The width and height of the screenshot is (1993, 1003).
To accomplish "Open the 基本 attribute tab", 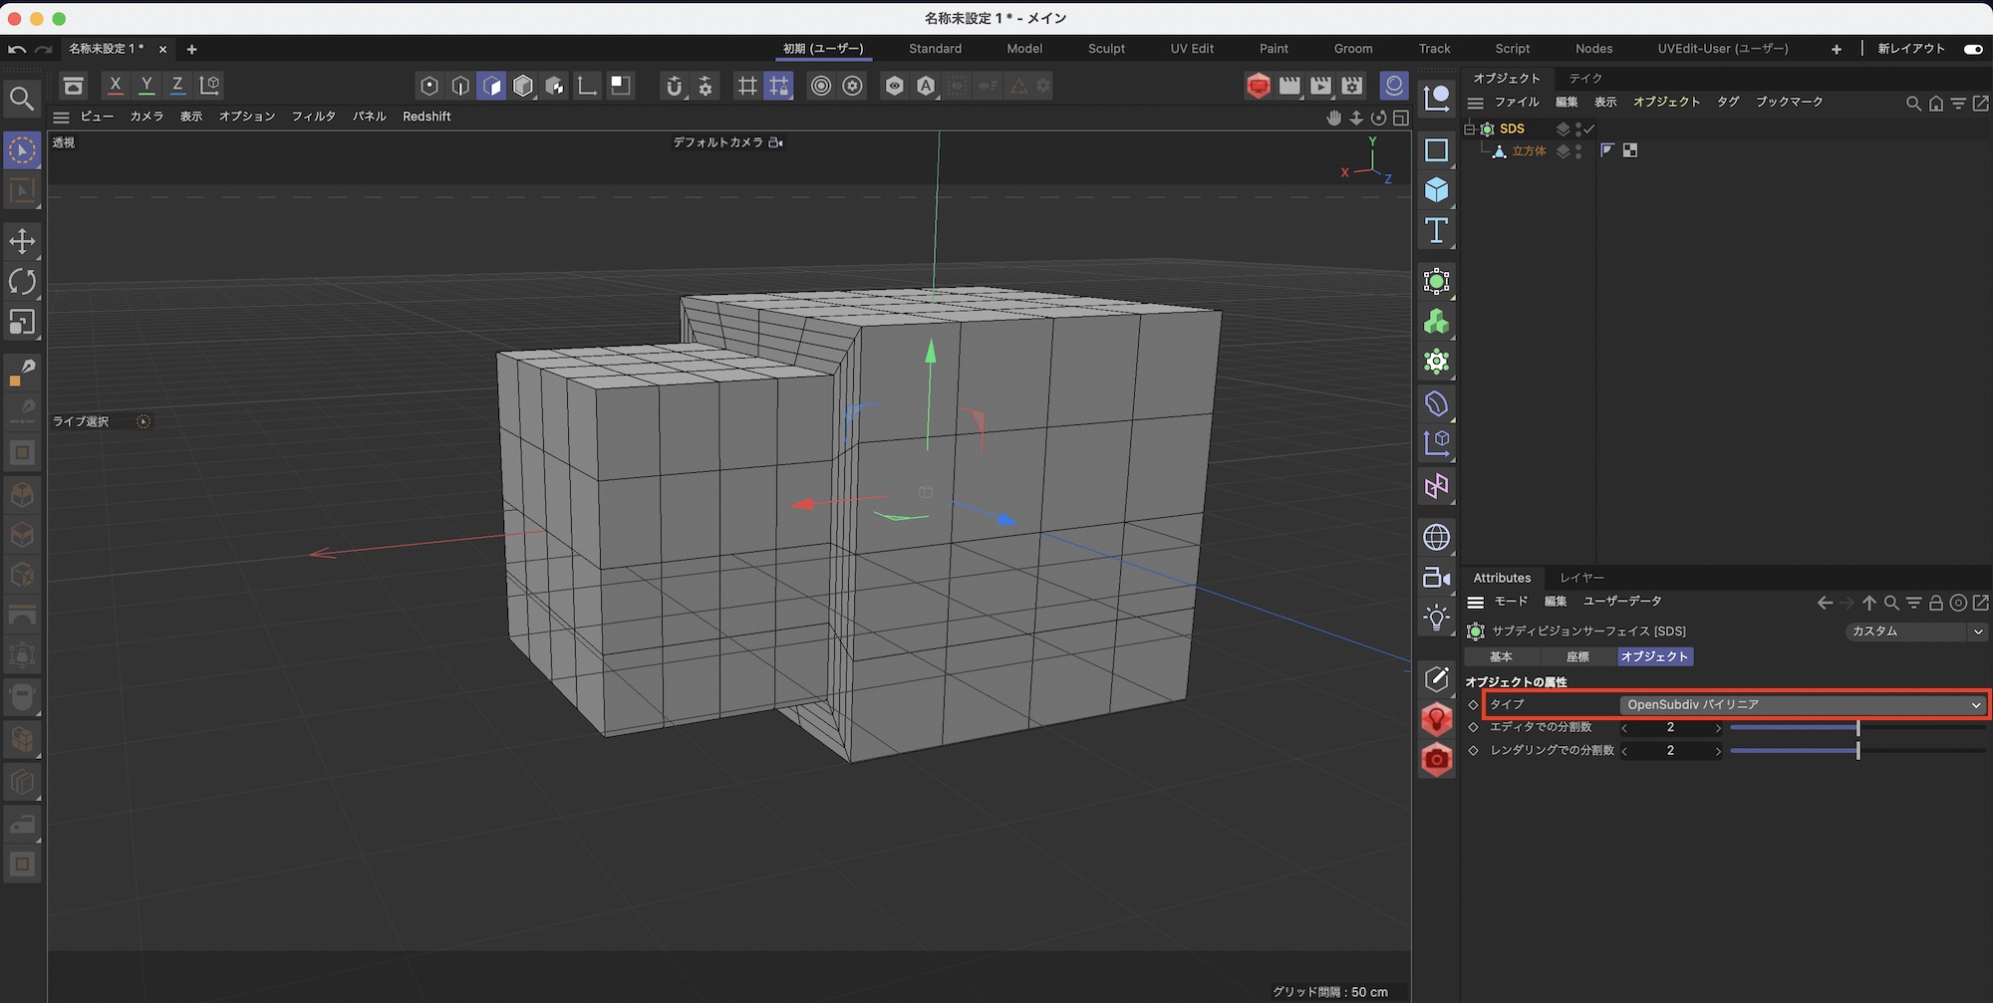I will [x=1501, y=657].
